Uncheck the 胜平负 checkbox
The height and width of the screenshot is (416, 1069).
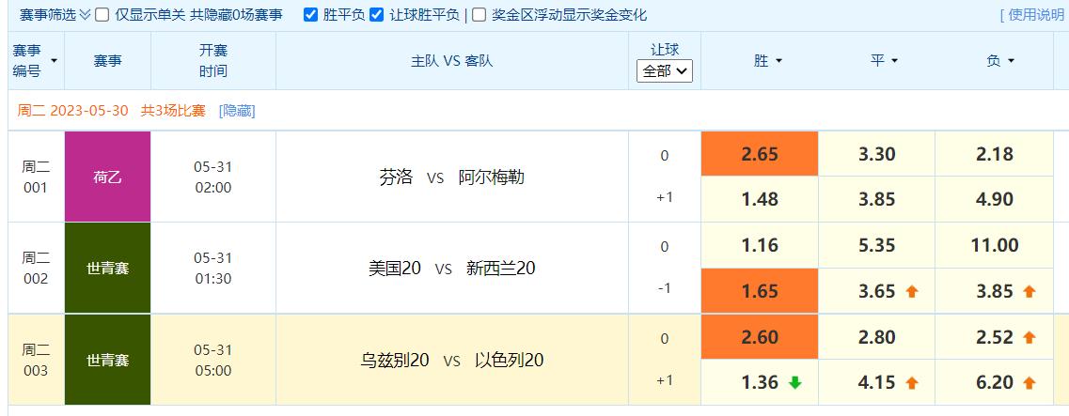(310, 15)
